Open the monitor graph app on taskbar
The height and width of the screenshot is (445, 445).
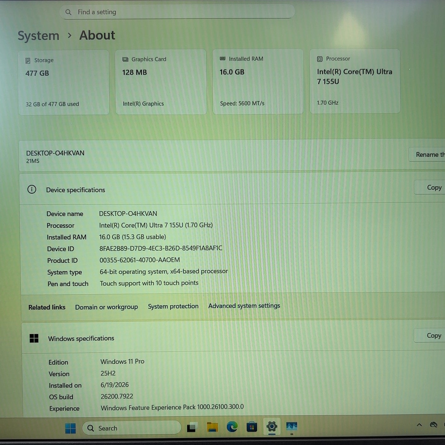[292, 426]
